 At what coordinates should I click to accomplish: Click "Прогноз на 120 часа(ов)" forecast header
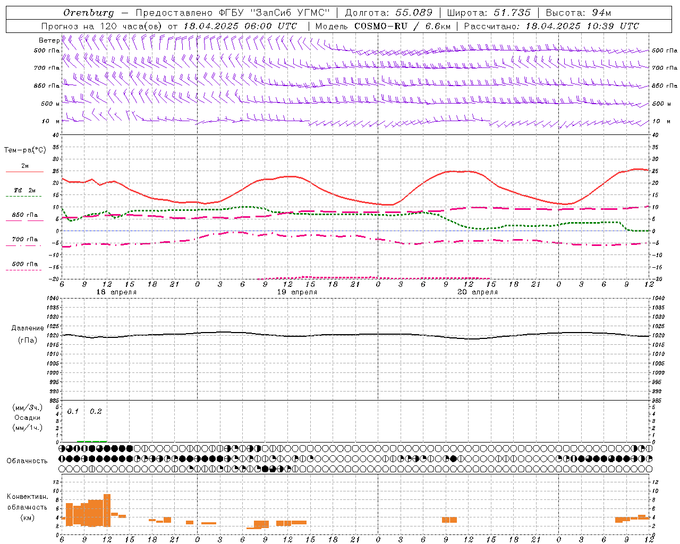(102, 26)
